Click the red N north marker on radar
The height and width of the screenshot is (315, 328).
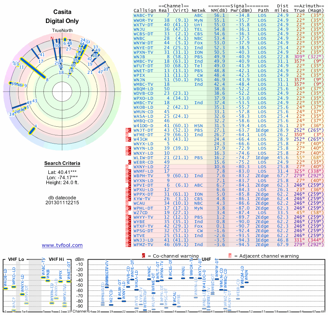coord(52,38)
